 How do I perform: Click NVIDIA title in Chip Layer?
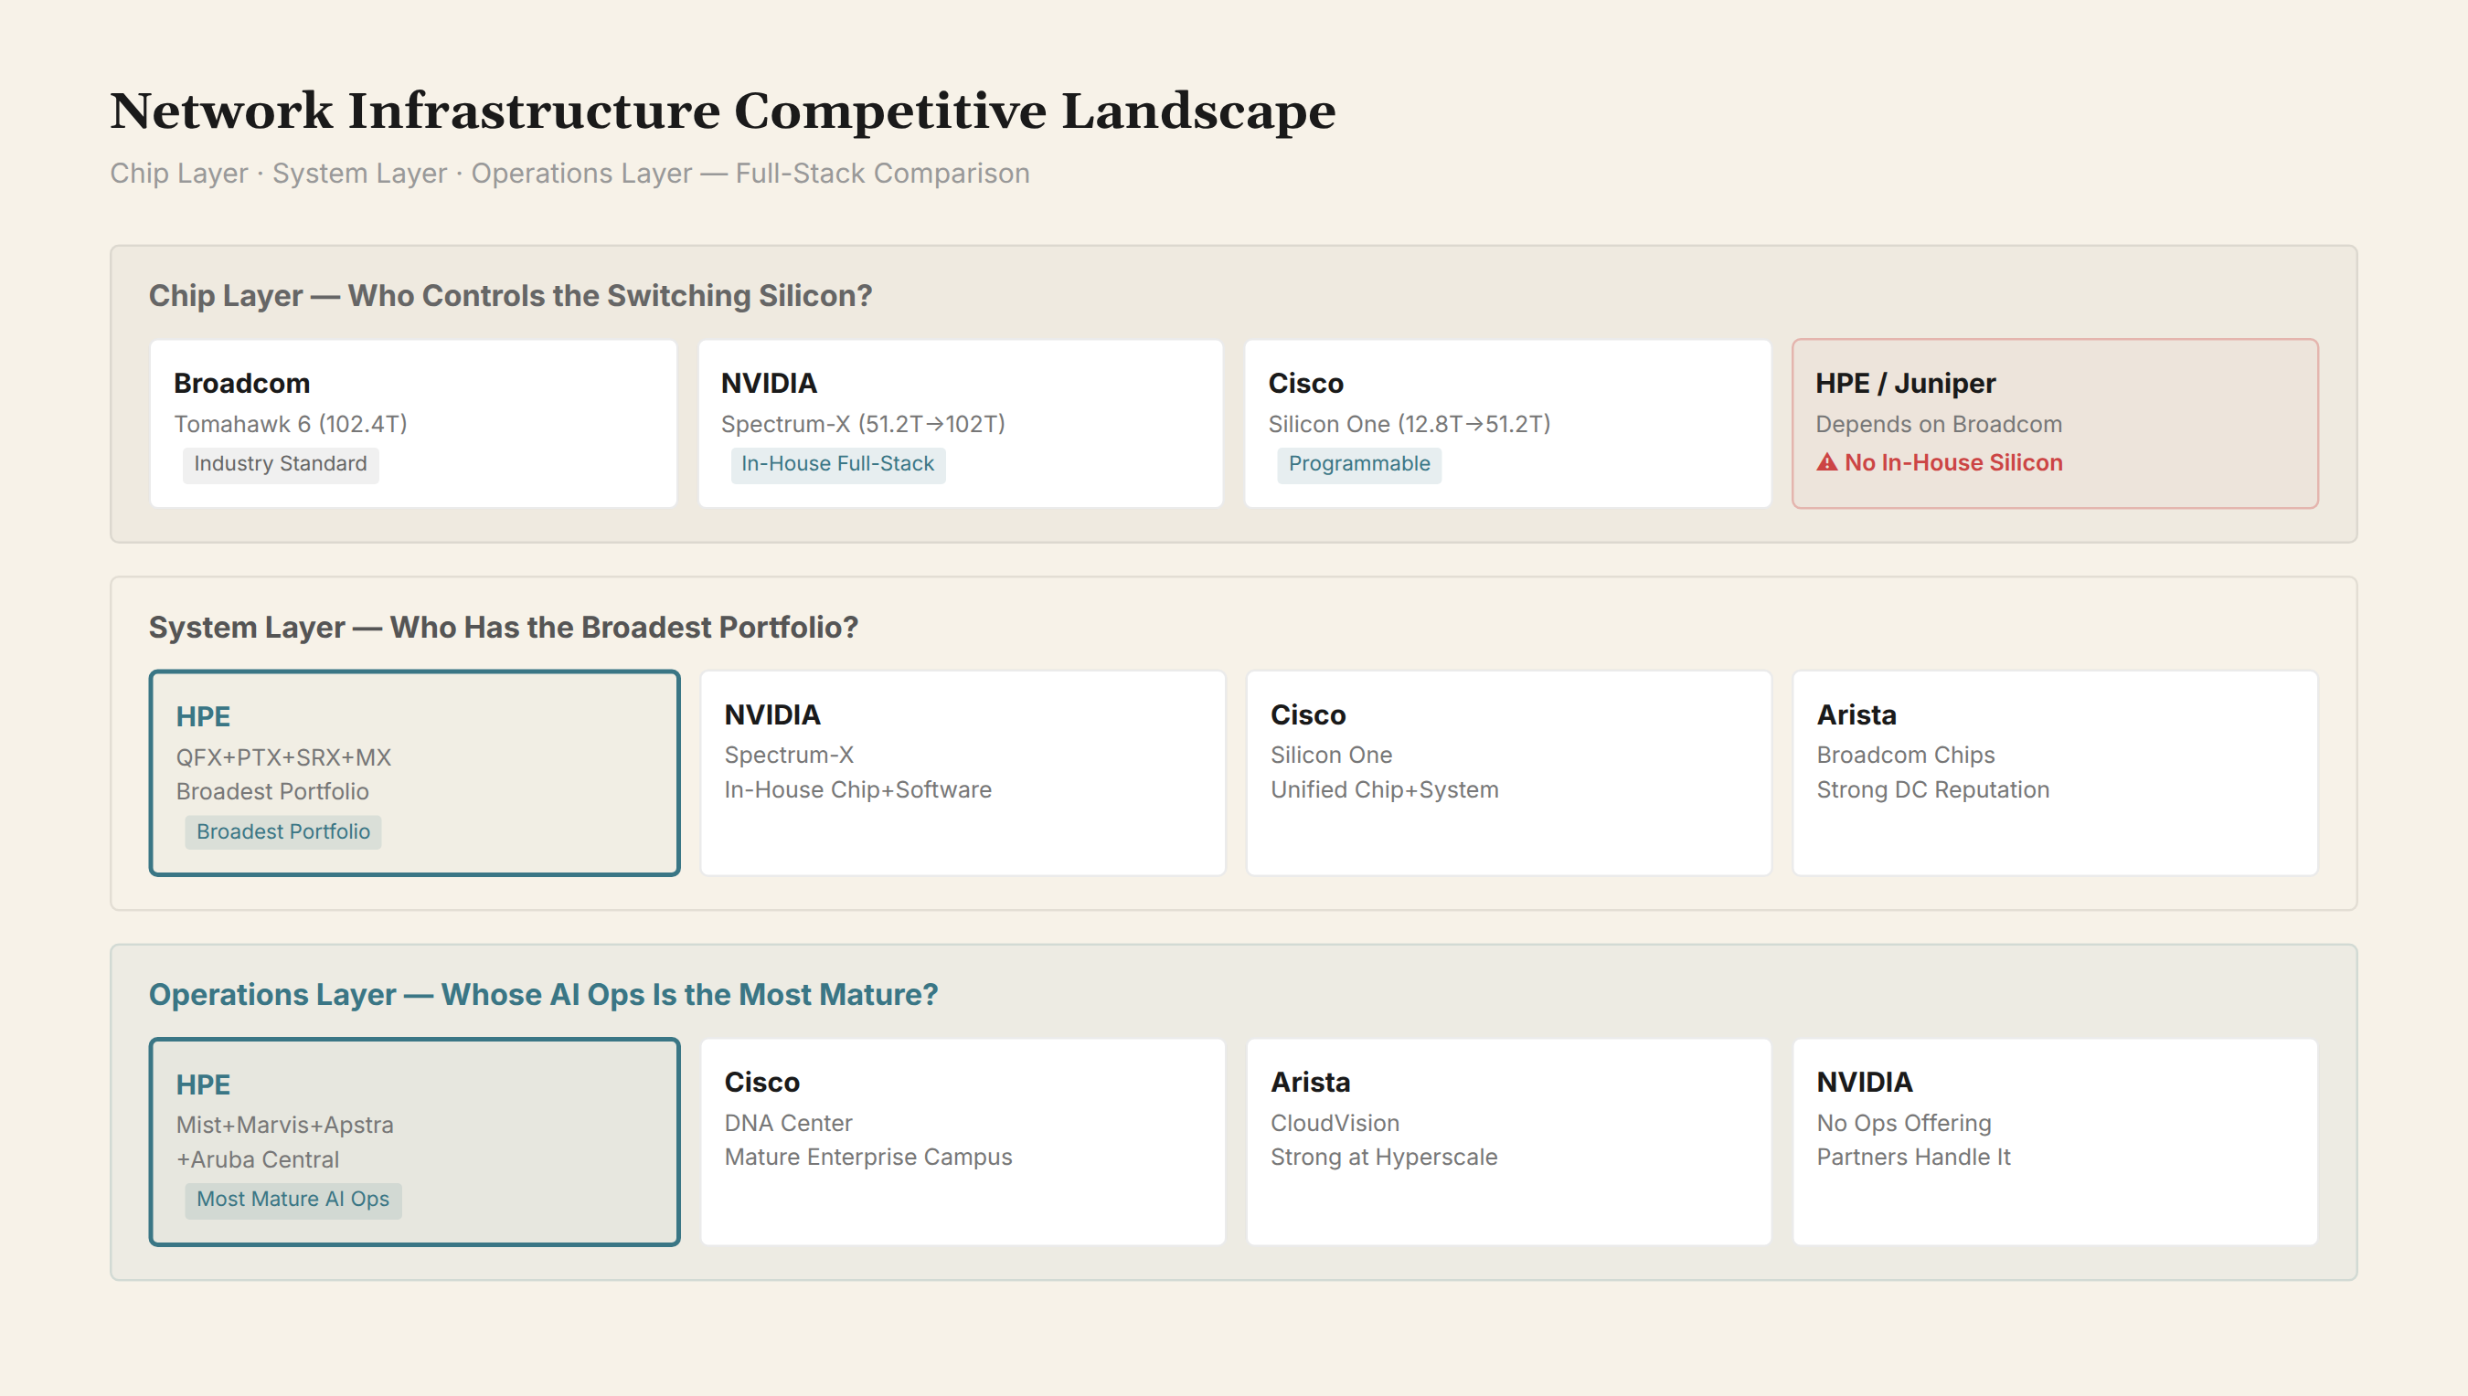click(x=770, y=384)
